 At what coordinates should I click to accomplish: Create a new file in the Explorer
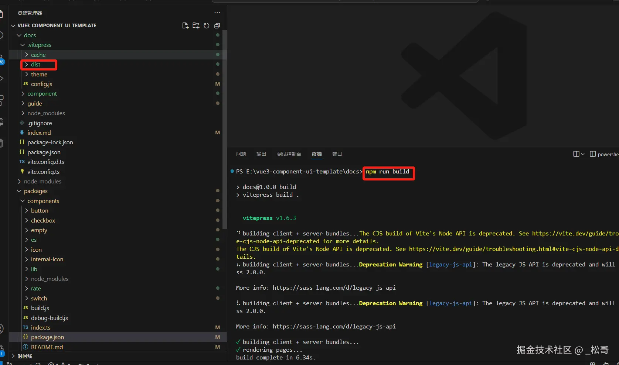click(x=185, y=25)
